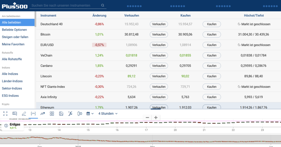
Task: Click Verkaufen button for Bitcoin
Action: 159,35
